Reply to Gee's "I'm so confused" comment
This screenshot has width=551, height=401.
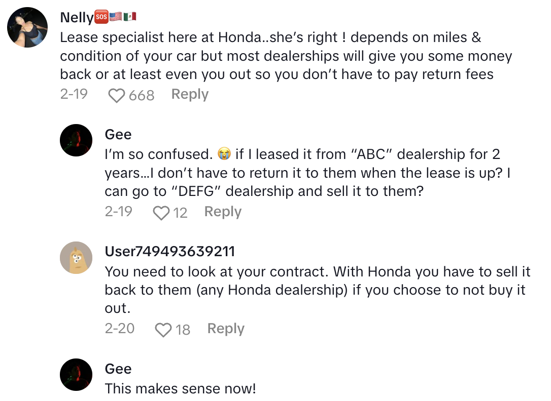point(223,212)
